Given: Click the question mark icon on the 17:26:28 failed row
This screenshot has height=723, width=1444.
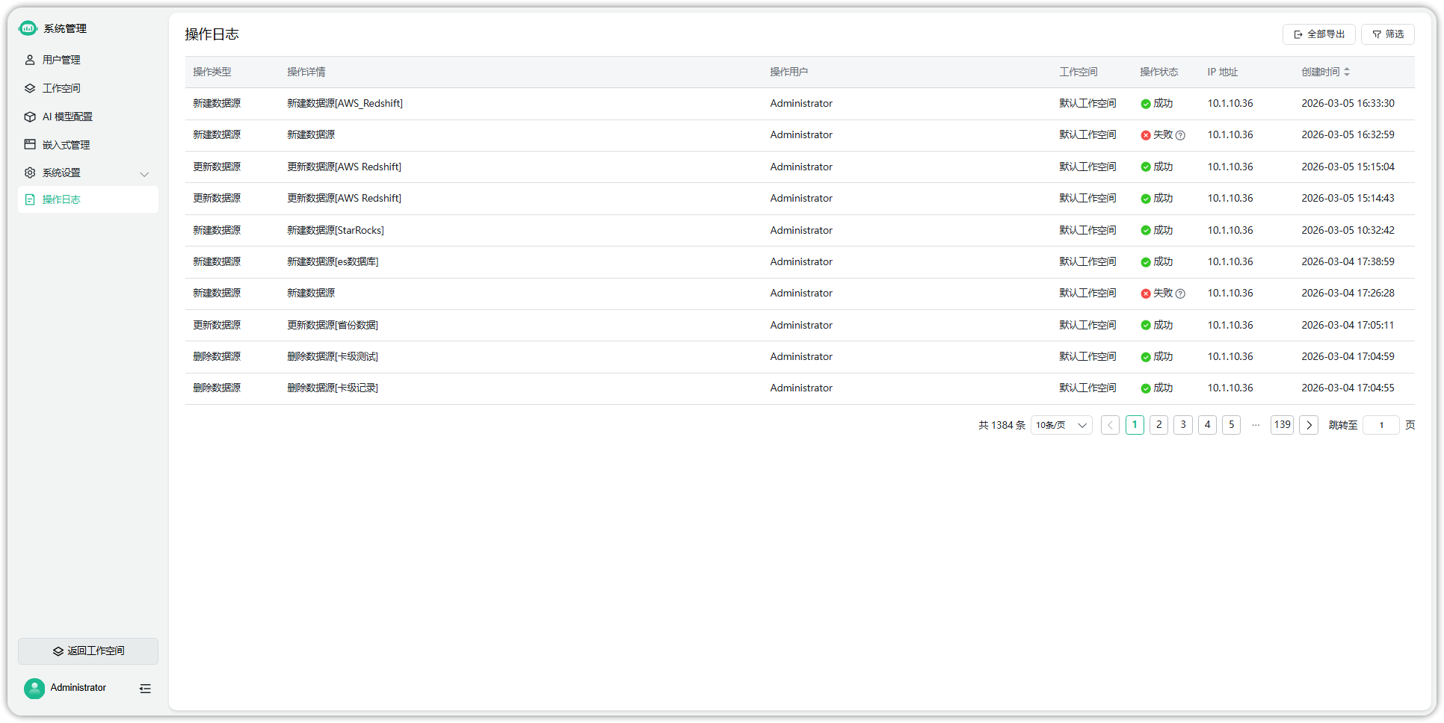Looking at the screenshot, I should tap(1180, 294).
